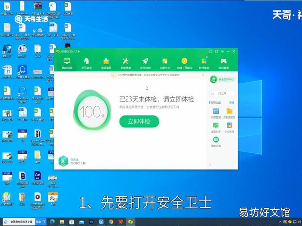Screen dimensions: 302x226
Task: Open the 360 main menu hamburger icon
Action: [222, 52]
